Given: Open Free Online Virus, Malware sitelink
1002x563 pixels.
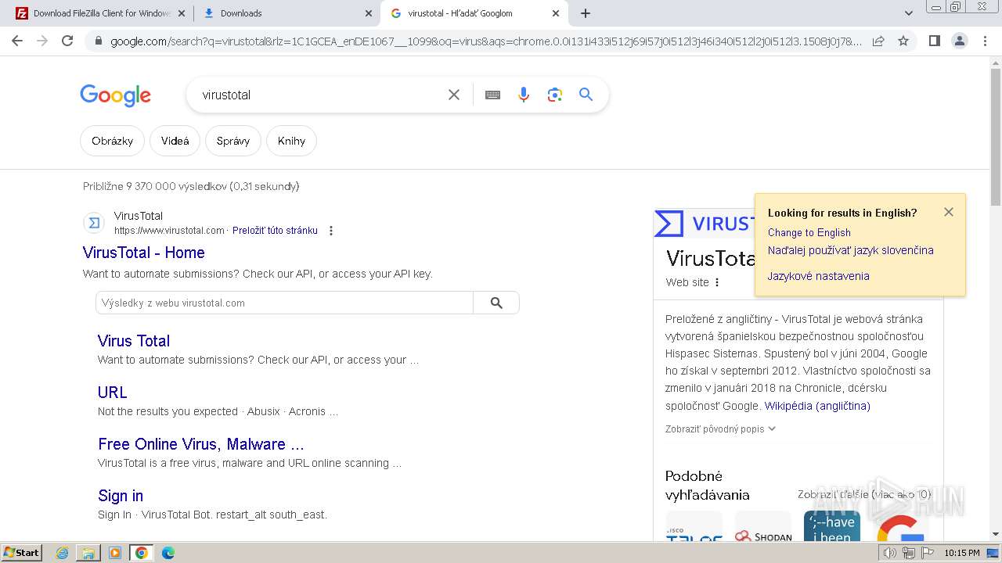Looking at the screenshot, I should [x=201, y=444].
